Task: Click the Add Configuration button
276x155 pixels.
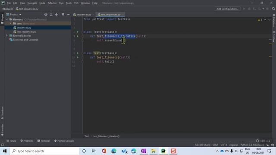Action: (x=227, y=9)
